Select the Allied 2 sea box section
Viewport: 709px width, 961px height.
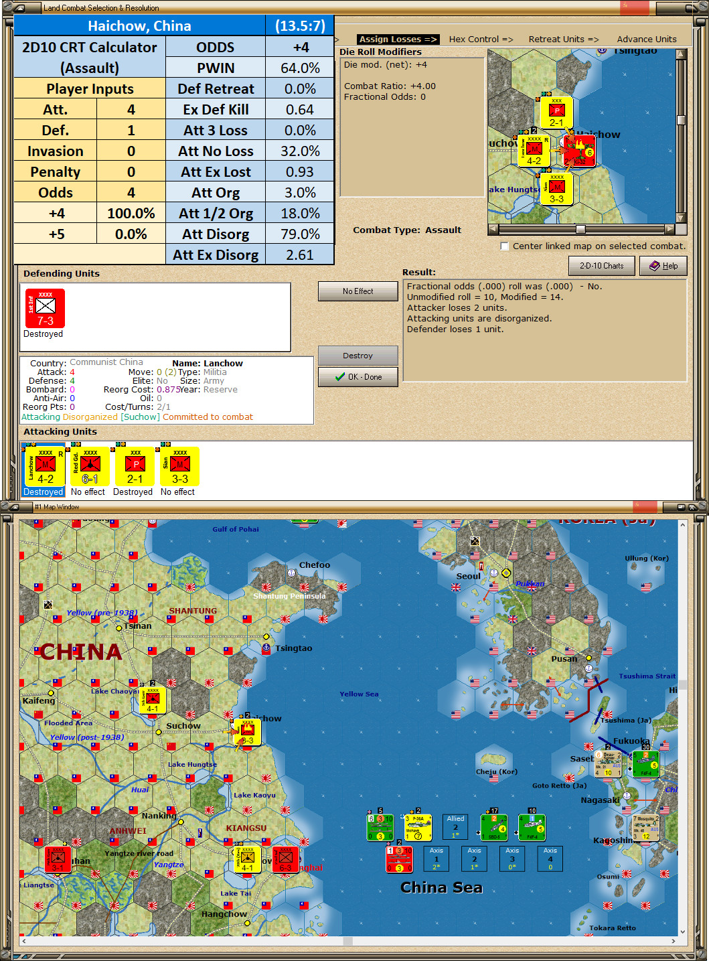coord(455,827)
